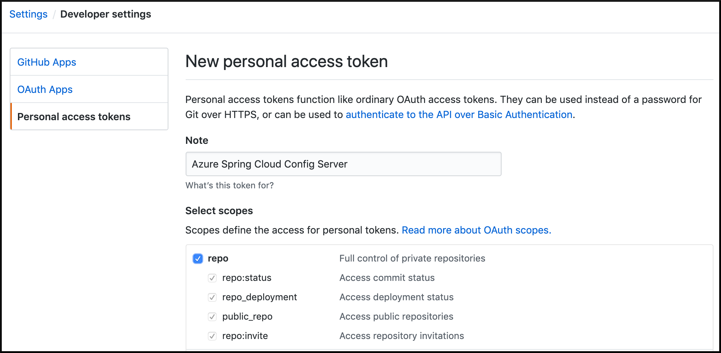Click the Azure Spring Cloud Config Server text
This screenshot has height=353, width=721.
[x=269, y=164]
